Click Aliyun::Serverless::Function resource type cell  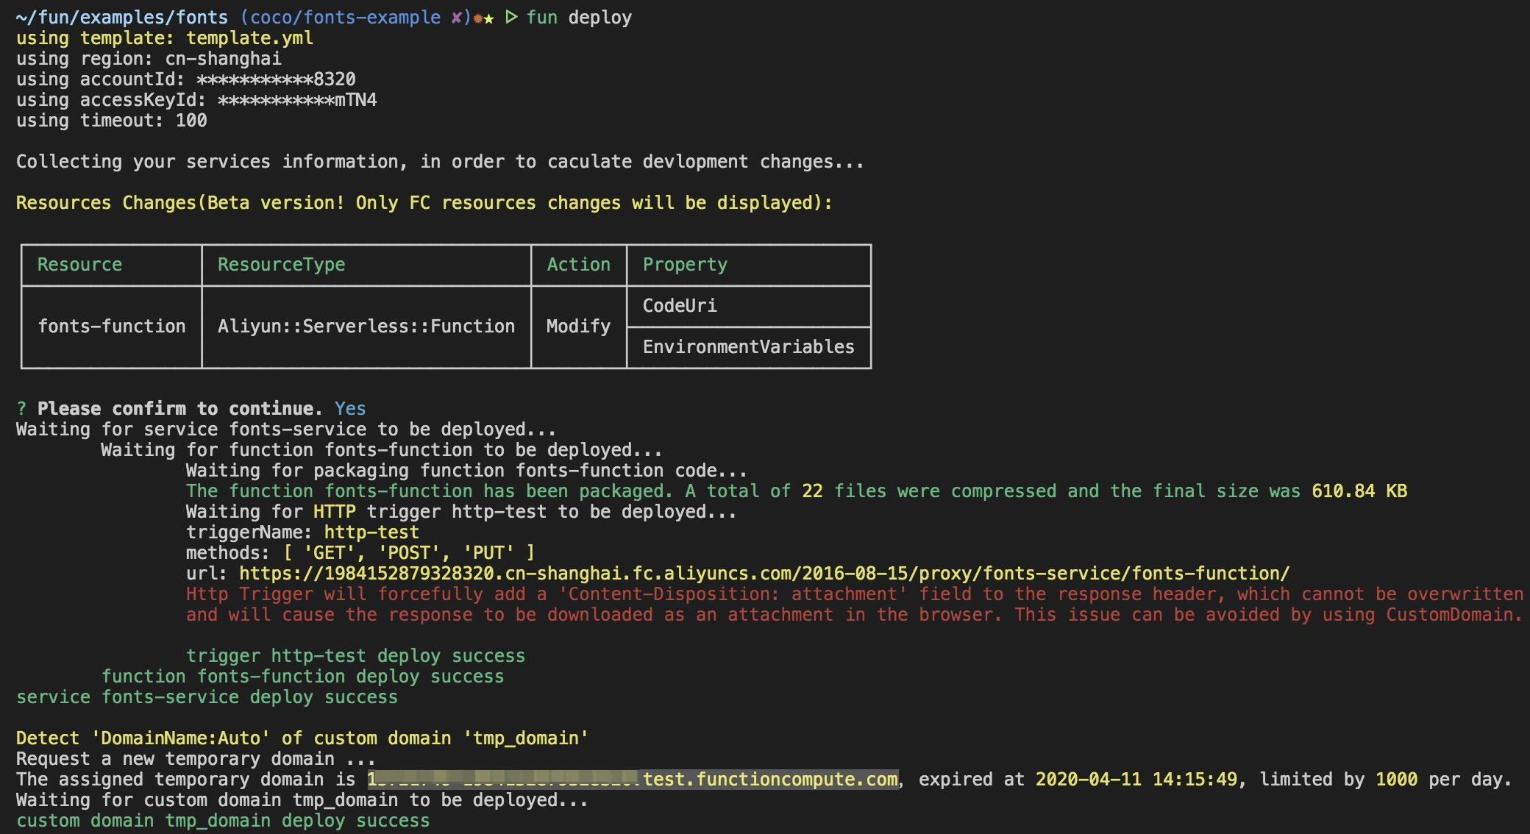coord(366,327)
